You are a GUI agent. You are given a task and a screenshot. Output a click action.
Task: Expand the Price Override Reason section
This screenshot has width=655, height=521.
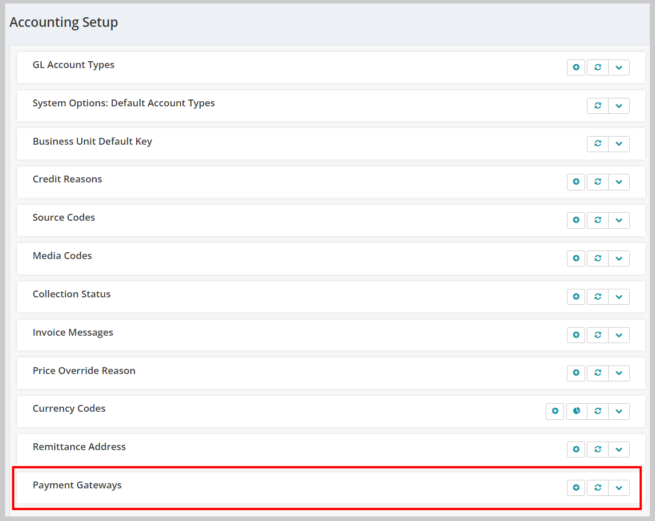(619, 373)
